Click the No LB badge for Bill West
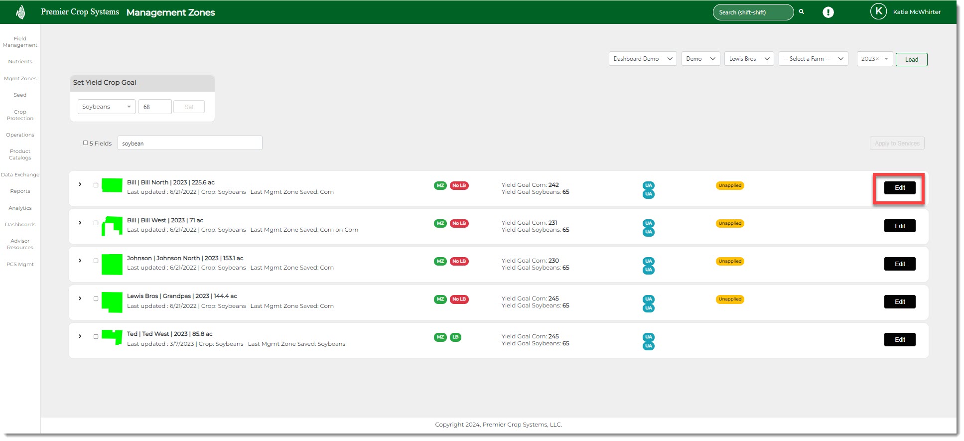Viewport: 964px width, 441px height. [459, 223]
